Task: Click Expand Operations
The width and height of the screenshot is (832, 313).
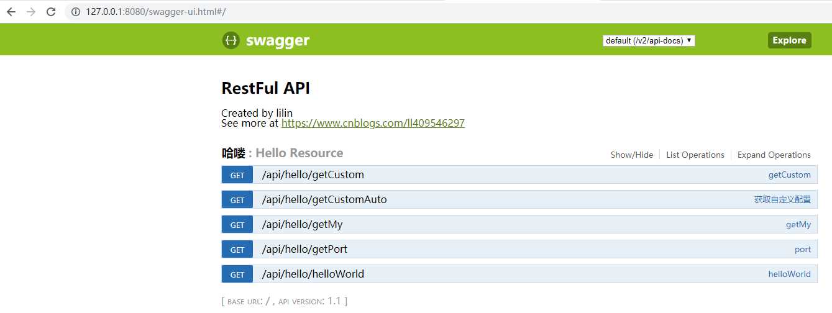Action: 774,155
